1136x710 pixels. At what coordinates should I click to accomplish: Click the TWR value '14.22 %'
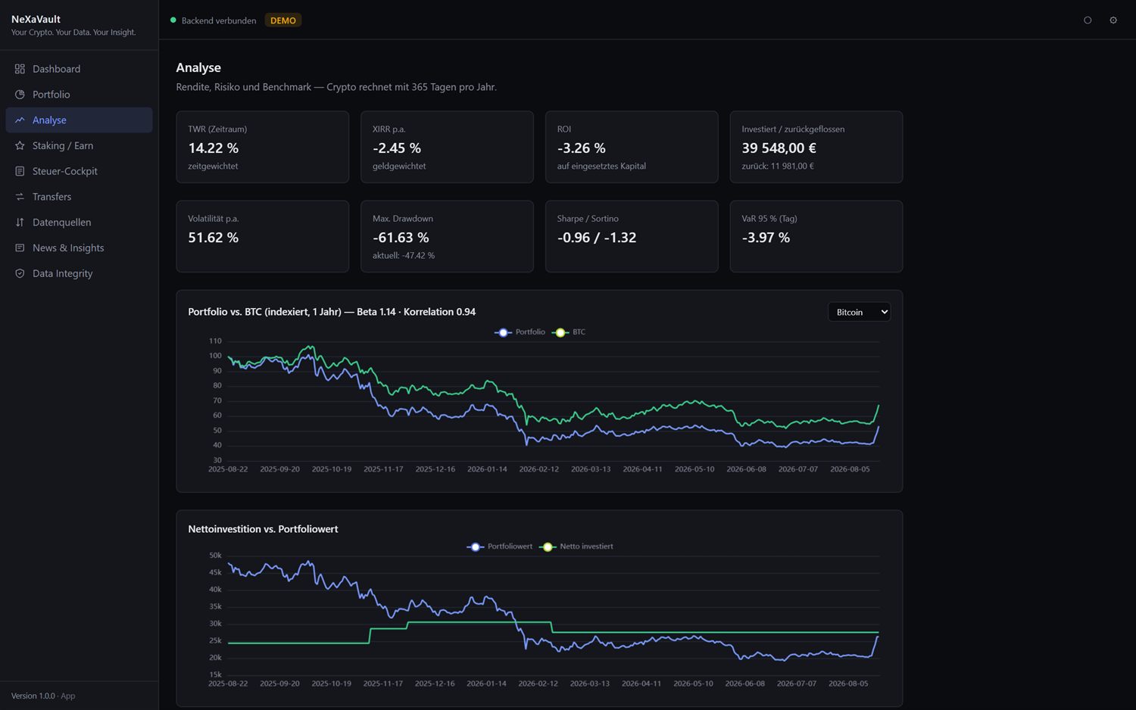click(214, 148)
